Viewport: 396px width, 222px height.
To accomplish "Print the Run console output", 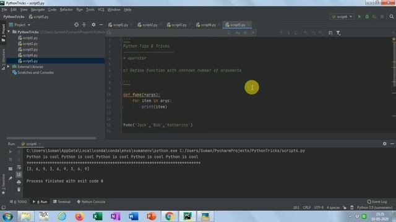I will pyautogui.click(x=19, y=182).
